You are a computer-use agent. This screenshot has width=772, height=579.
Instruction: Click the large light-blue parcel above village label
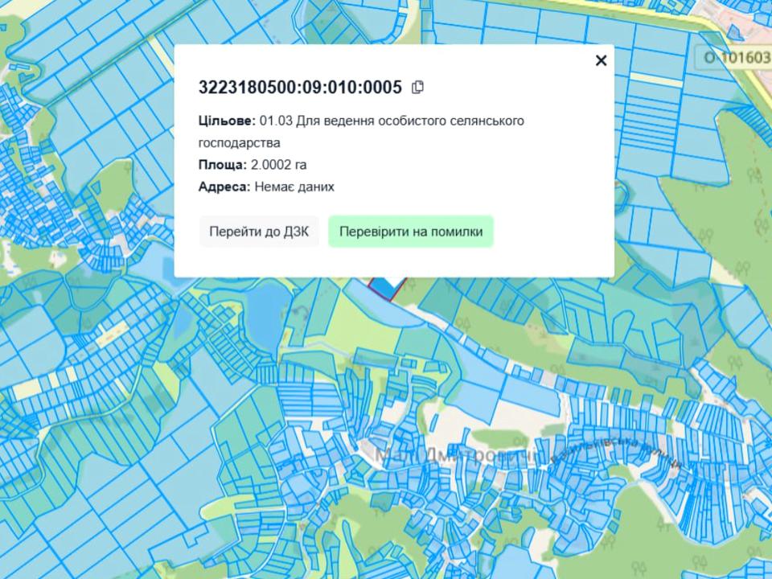tap(527, 395)
